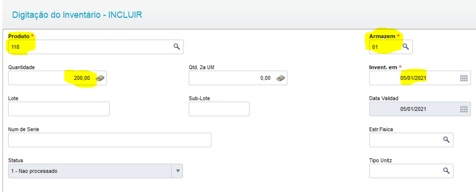Open calendar picker for Data Validad
The width and height of the screenshot is (476, 192).
[464, 109]
